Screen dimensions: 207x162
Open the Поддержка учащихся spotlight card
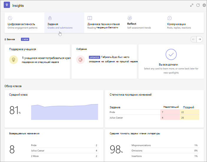click(37, 62)
